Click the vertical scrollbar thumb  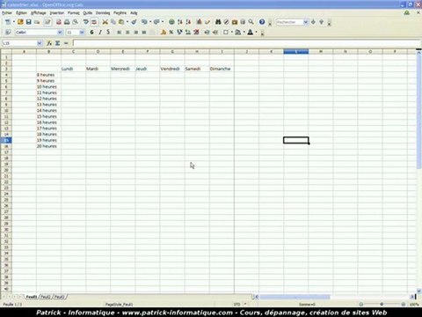tap(418, 111)
